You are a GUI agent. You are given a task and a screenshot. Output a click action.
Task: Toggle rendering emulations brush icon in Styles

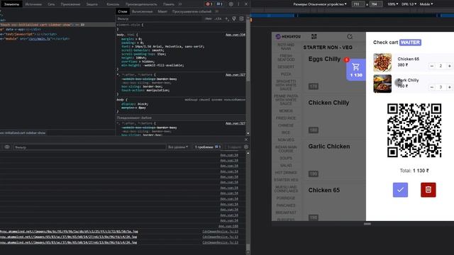(x=234, y=19)
